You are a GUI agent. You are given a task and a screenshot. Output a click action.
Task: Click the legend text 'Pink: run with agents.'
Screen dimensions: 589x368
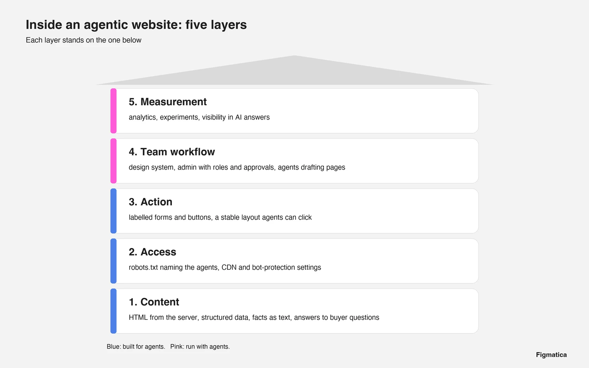tap(200, 347)
